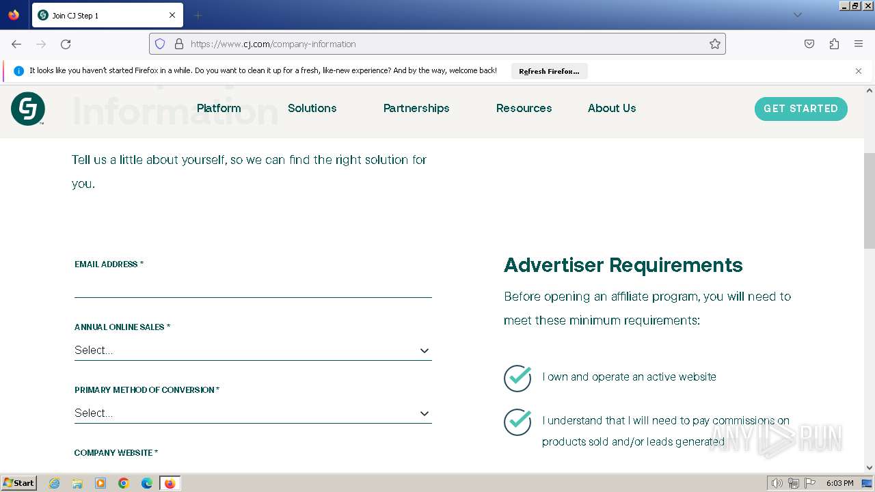Click the COMPANY WEBSITE label

(x=116, y=453)
